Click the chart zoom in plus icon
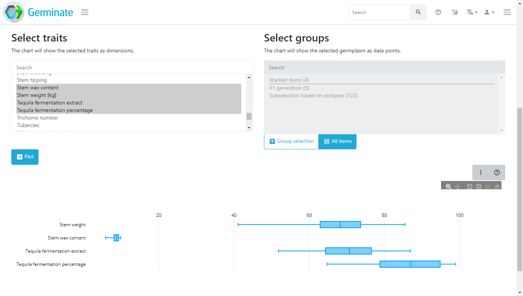The image size is (523, 296). pyautogui.click(x=470, y=186)
